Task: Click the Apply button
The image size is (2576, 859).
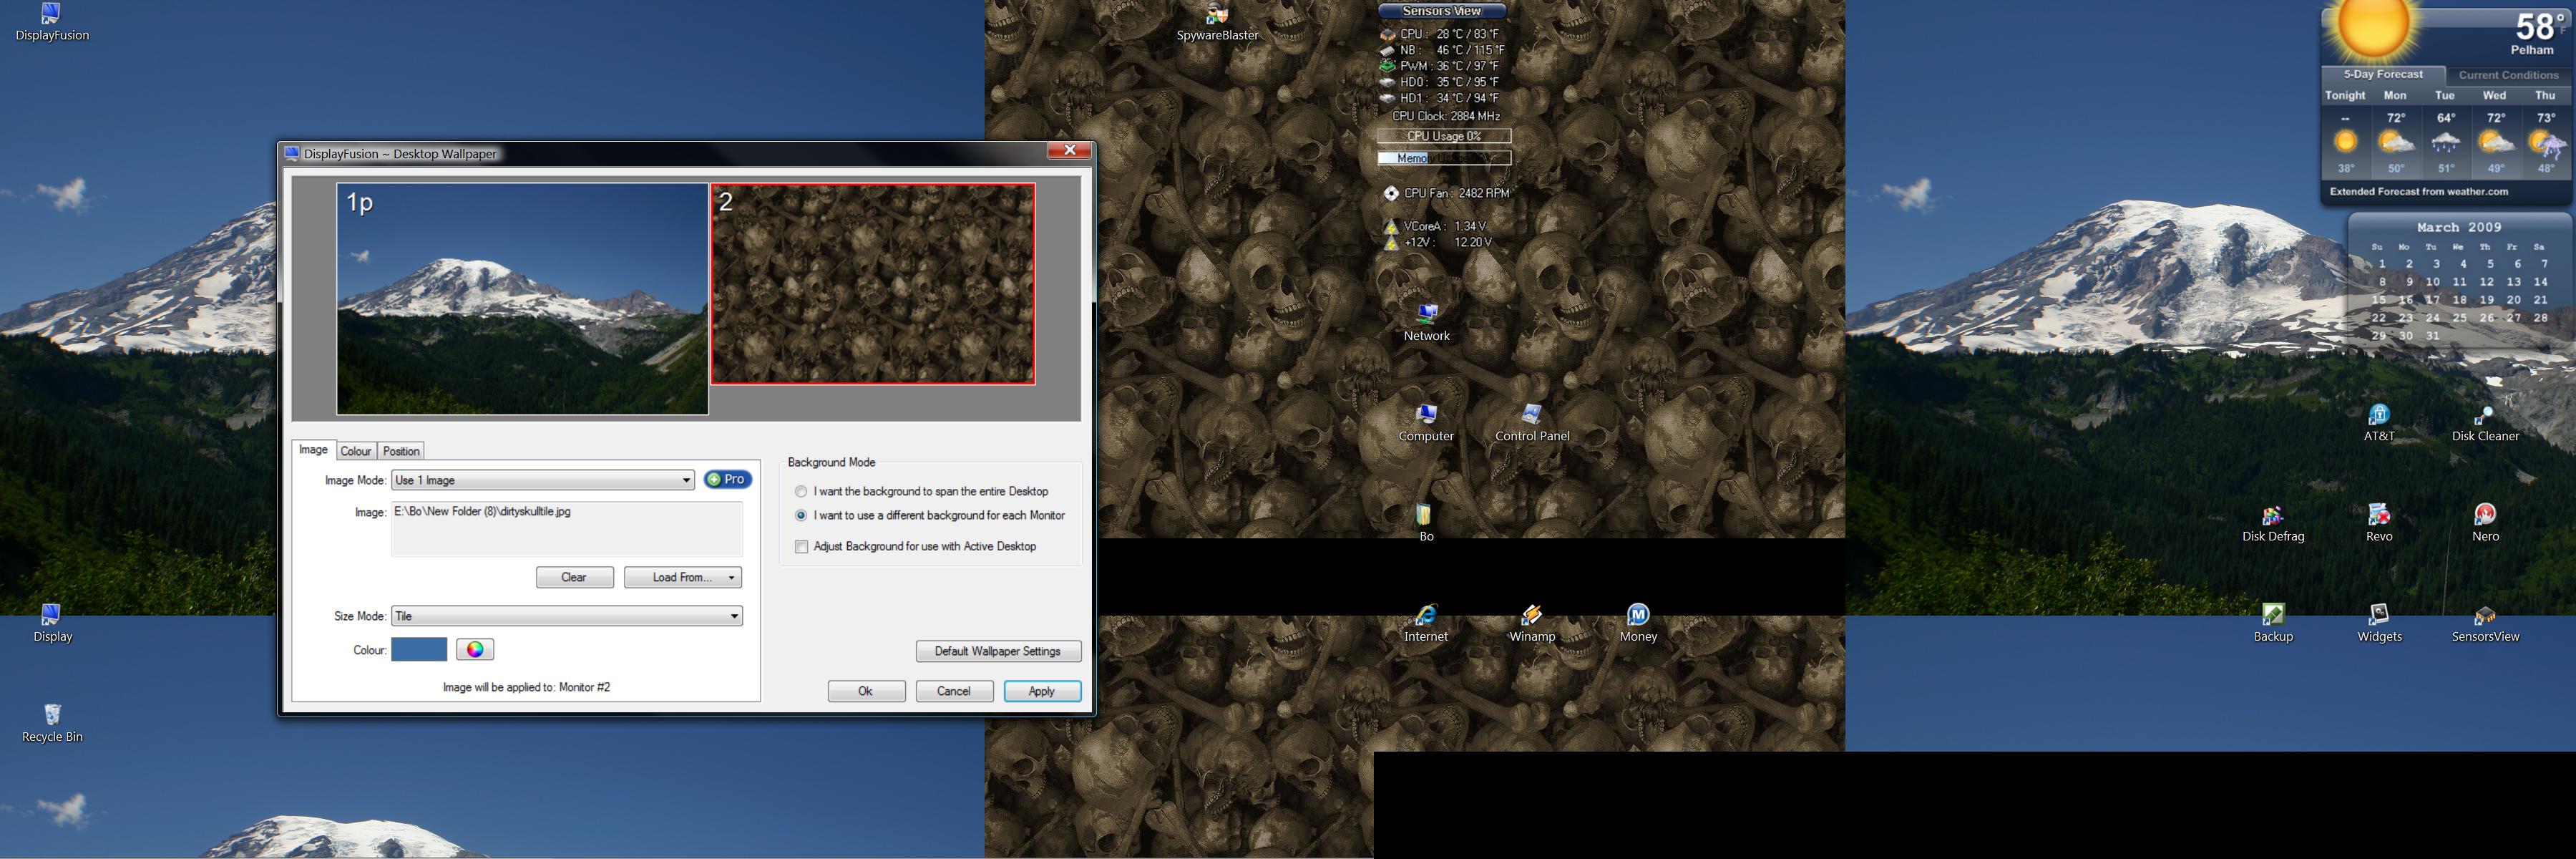Action: 1041,692
